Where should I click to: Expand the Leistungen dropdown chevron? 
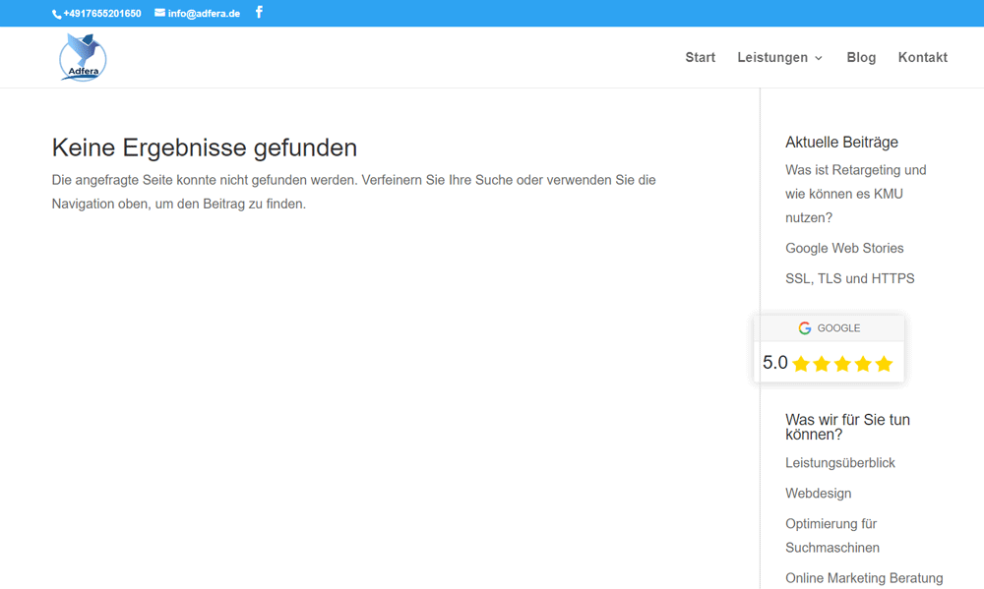tap(819, 58)
